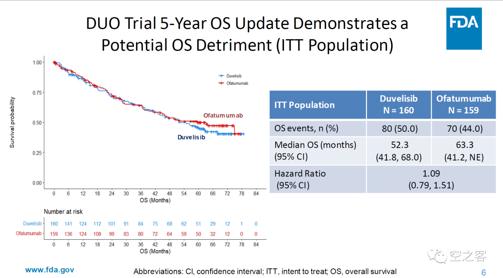Click the 0.25 y-axis tick label
This screenshot has width=503, height=278.
[x=37, y=153]
